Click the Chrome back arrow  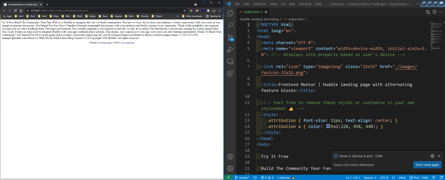pyautogui.click(x=4, y=10)
